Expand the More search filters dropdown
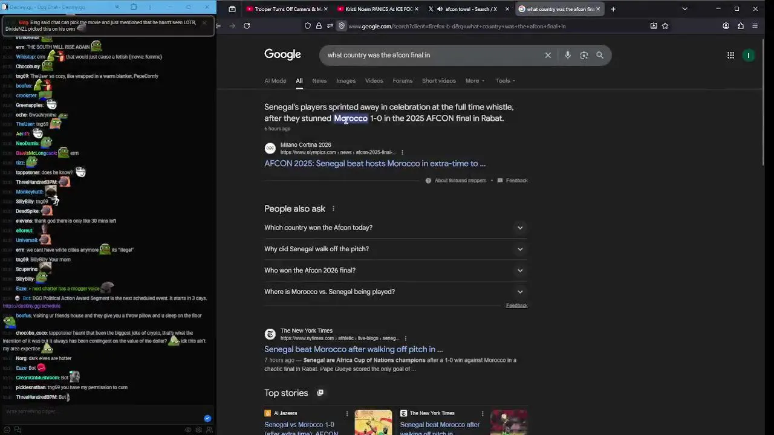 475,80
